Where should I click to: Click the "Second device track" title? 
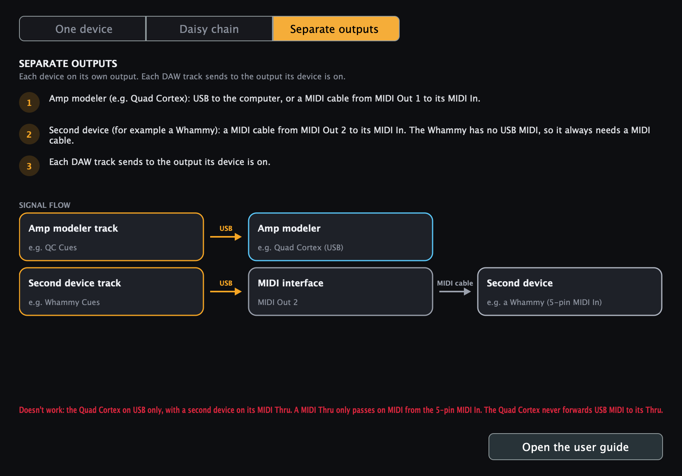tap(75, 283)
